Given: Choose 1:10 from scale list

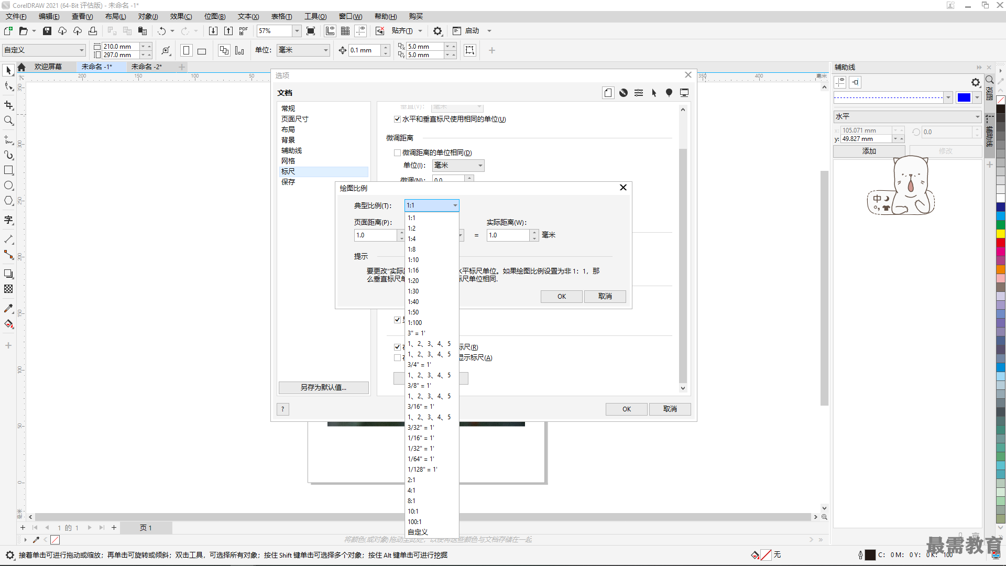Looking at the screenshot, I should point(432,260).
